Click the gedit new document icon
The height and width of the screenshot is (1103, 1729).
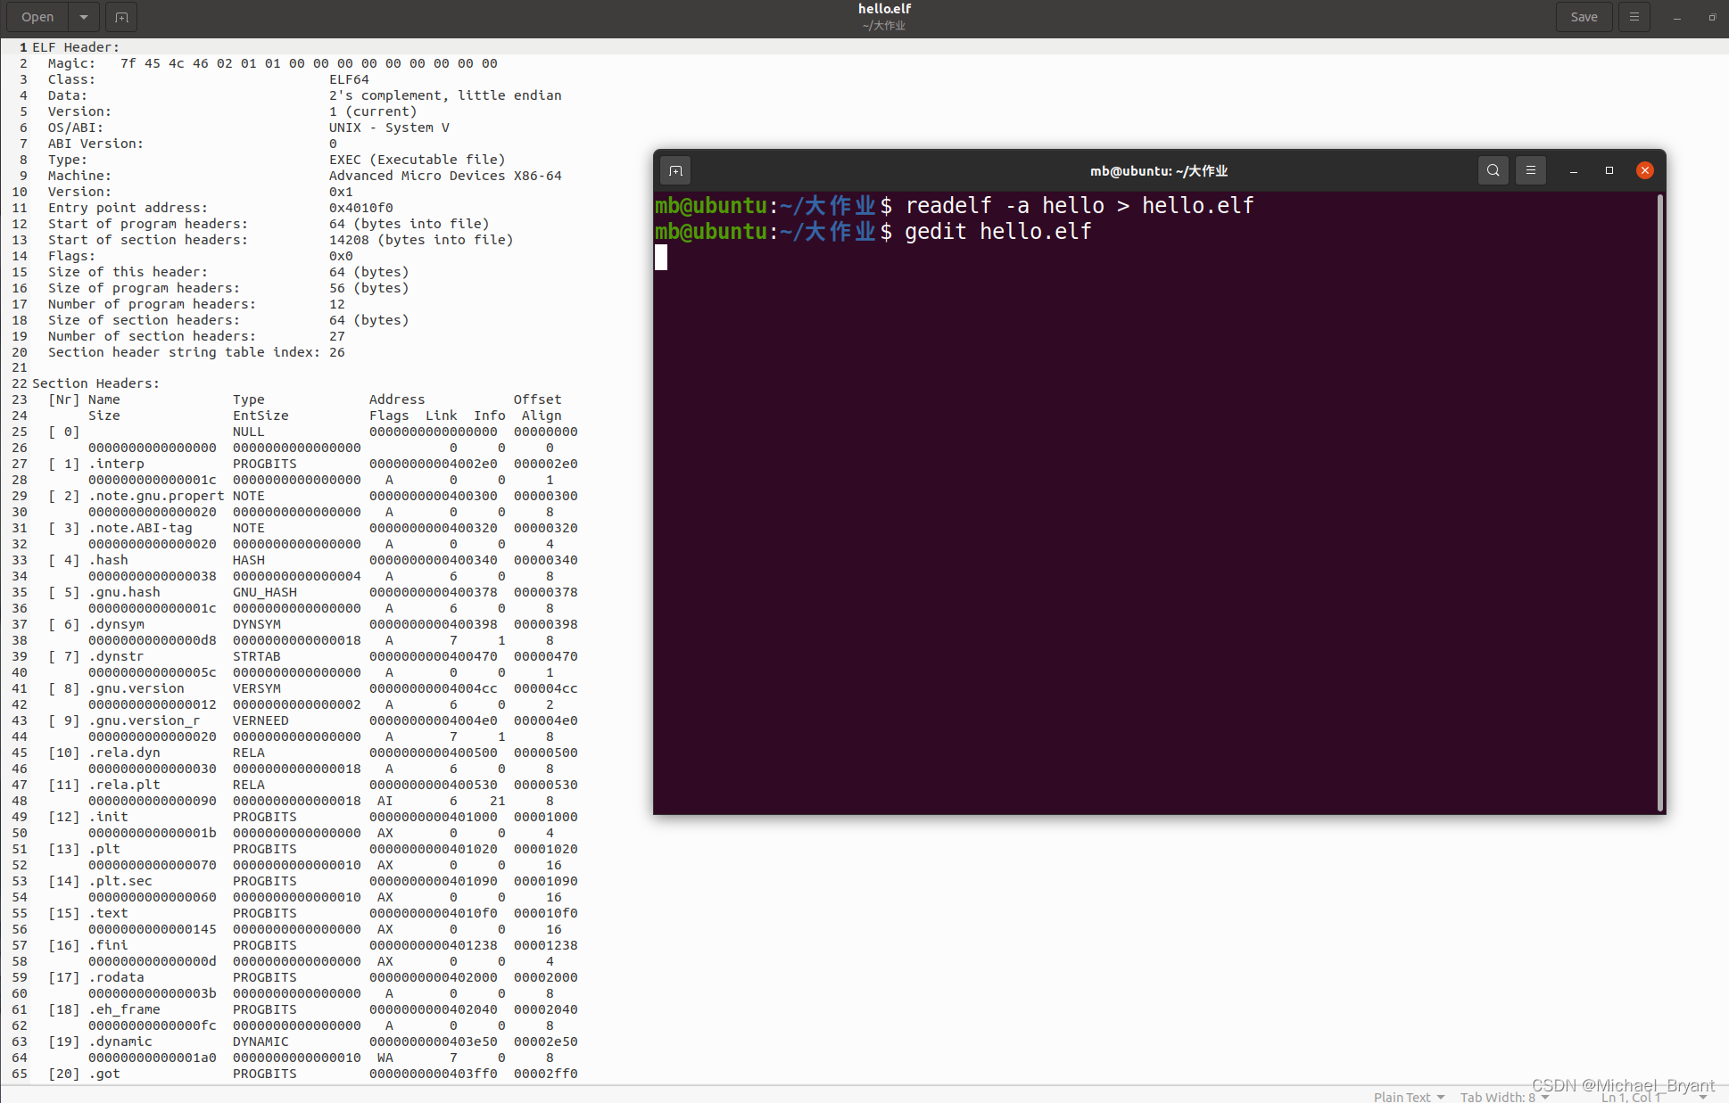pyautogui.click(x=121, y=17)
